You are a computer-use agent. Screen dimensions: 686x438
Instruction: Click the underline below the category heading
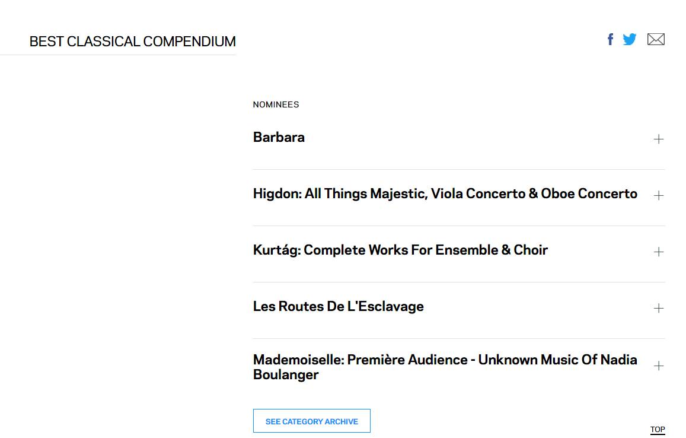(118, 55)
